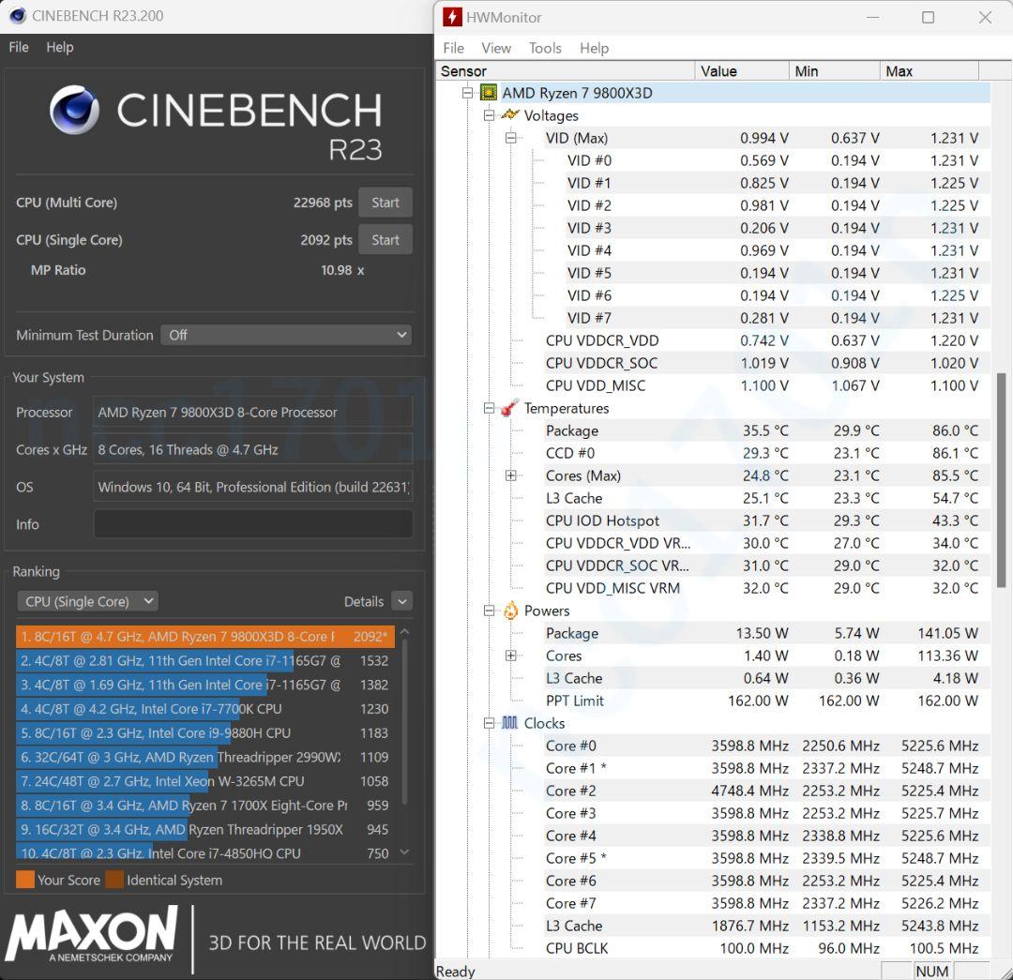Open the Cinebench File menu
This screenshot has height=980, width=1013.
pos(19,47)
